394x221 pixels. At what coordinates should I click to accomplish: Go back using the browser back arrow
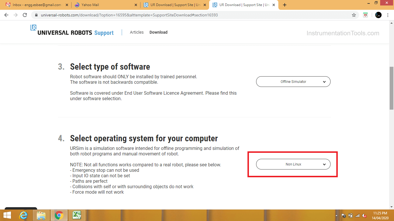pyautogui.click(x=6, y=15)
